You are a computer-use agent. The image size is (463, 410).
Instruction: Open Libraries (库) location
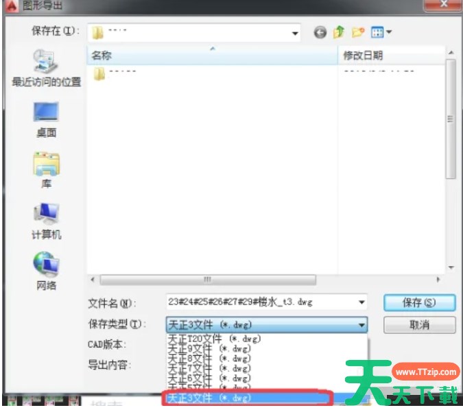(47, 170)
